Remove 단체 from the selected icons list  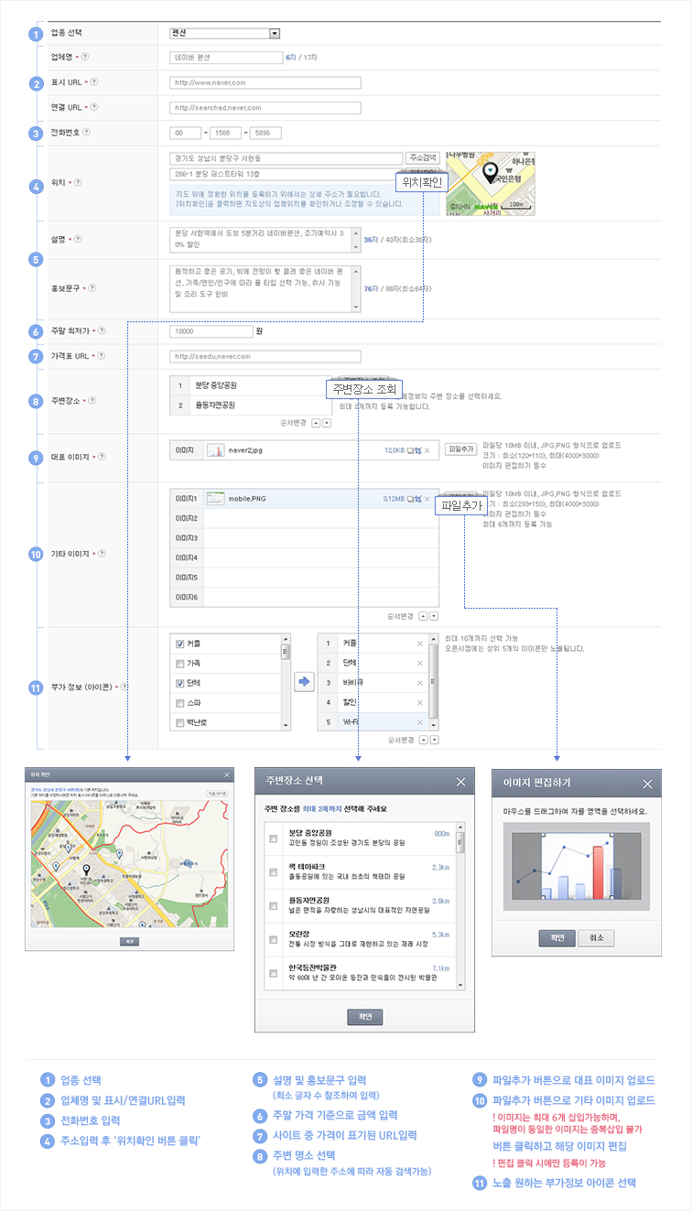click(420, 663)
